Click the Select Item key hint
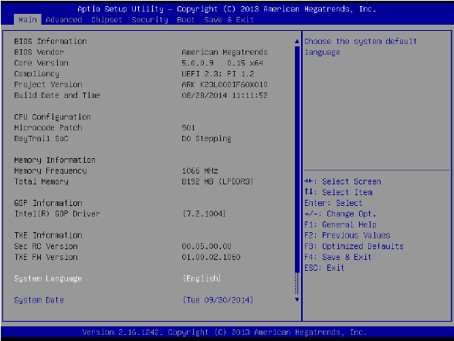 pyautogui.click(x=338, y=192)
